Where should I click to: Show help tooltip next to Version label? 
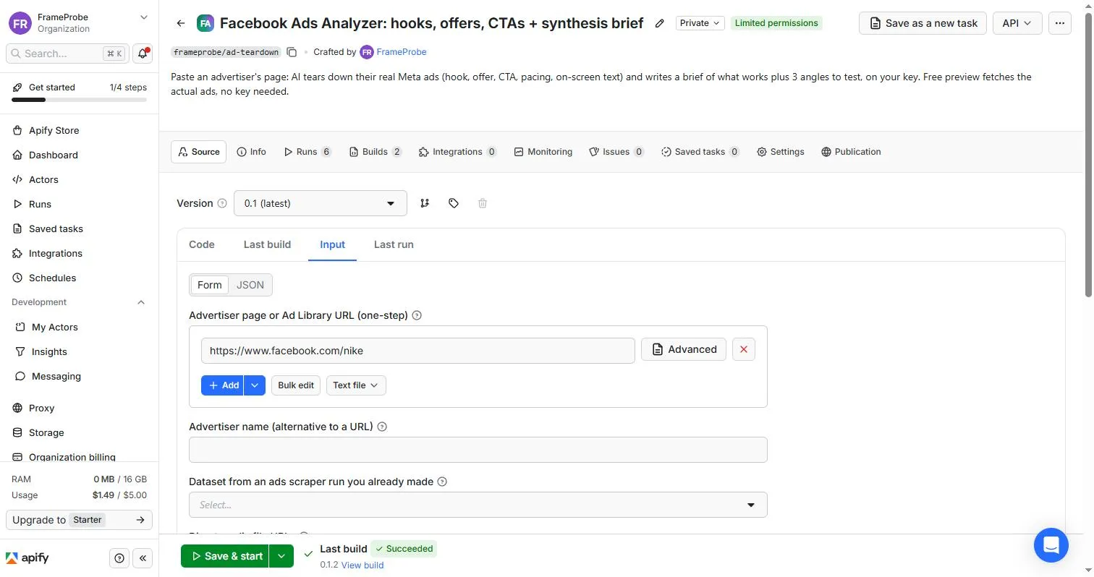tap(222, 203)
